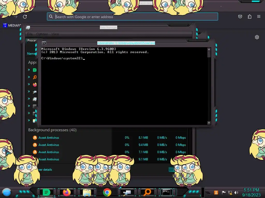This screenshot has width=265, height=198.
Task: Click the command prompt scroll down arrow
Action: tap(209, 123)
